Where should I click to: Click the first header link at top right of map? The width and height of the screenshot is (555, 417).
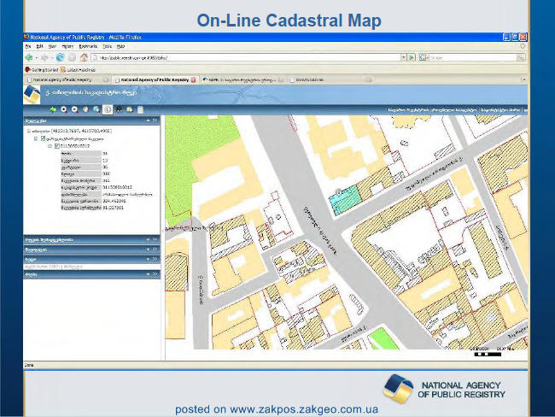[432, 110]
